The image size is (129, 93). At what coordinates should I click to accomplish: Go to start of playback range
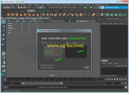coord(106,79)
